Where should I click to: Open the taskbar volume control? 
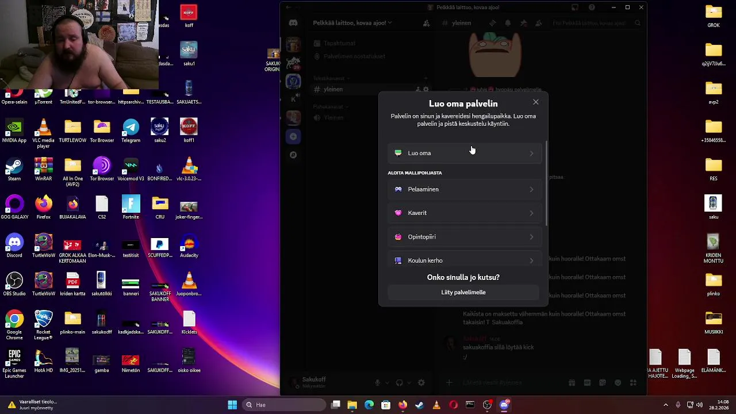click(700, 405)
